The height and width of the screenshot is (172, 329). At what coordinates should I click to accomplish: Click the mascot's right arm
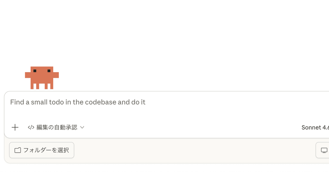[56, 75]
